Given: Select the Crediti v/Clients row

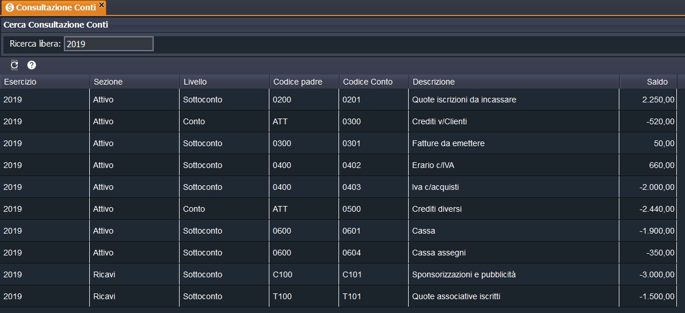Looking at the screenshot, I should 439,121.
